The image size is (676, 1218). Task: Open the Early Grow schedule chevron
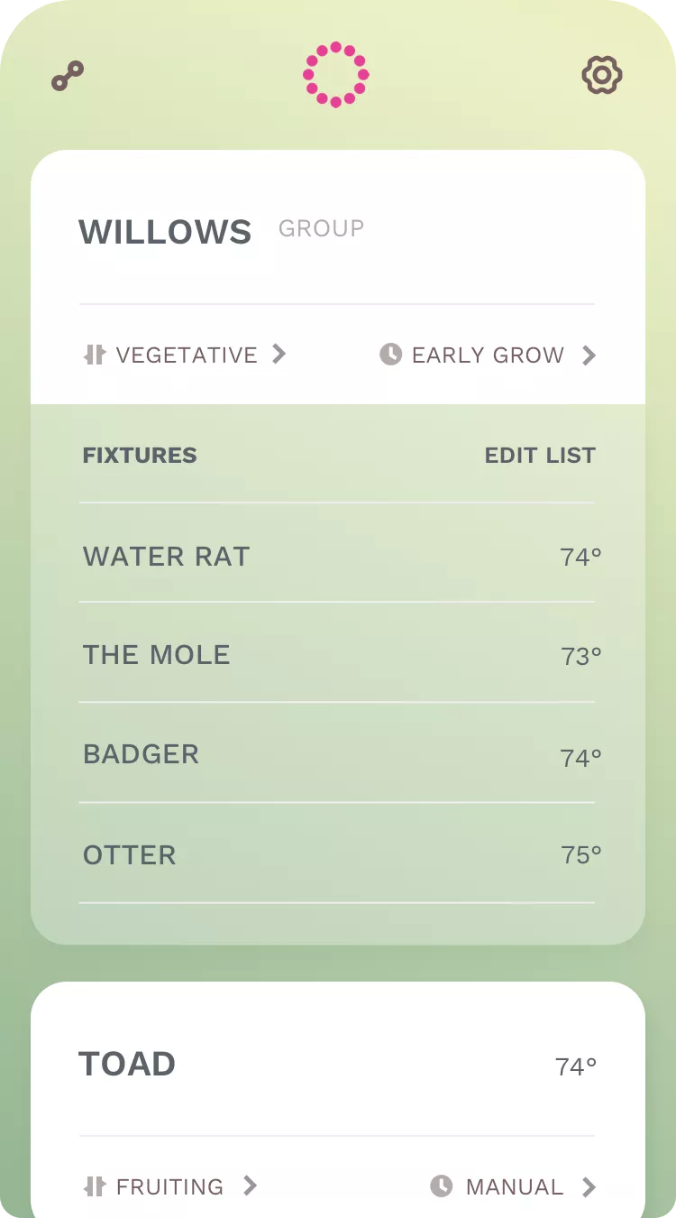(x=589, y=355)
